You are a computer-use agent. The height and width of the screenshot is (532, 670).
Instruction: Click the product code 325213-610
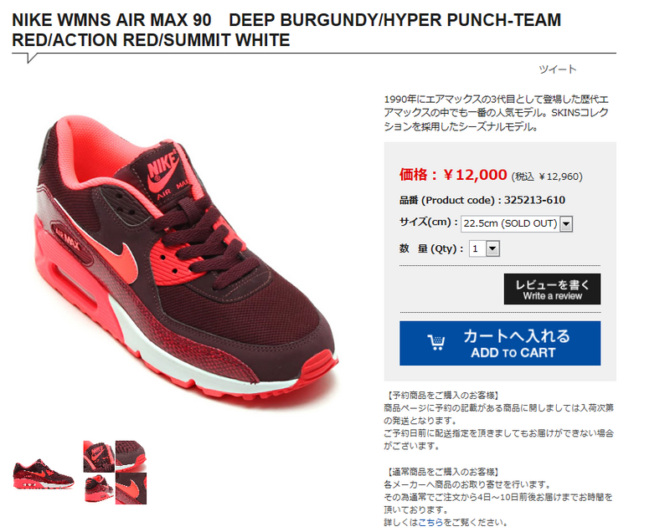click(534, 200)
